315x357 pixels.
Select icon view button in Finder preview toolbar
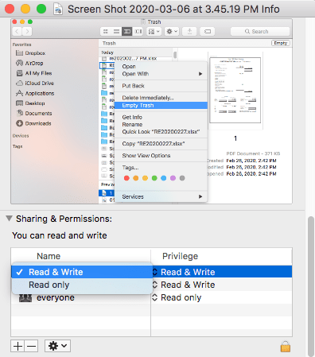tap(106, 32)
